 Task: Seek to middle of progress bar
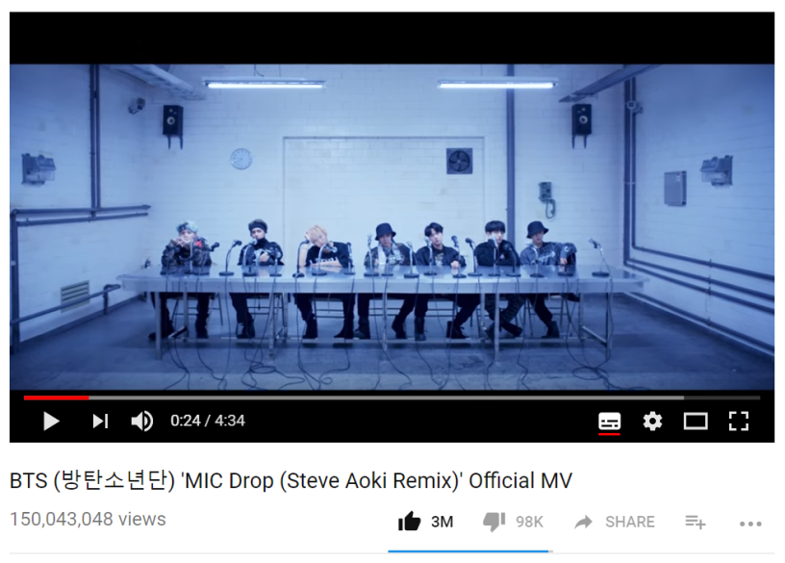(x=392, y=397)
